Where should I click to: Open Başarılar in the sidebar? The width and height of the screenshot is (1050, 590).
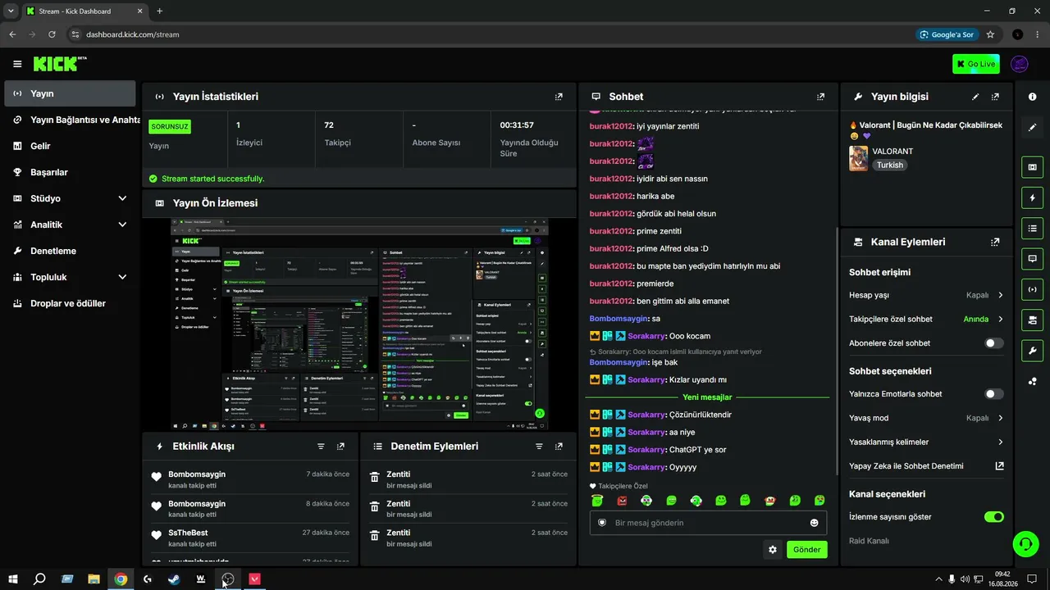click(70, 172)
